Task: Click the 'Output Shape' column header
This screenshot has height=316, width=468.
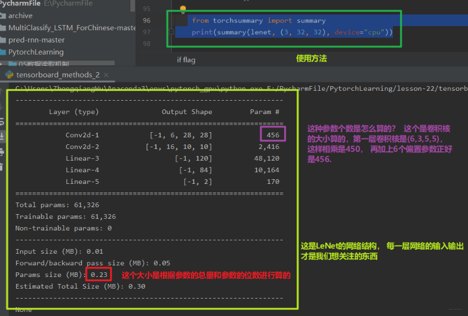Action: coord(187,112)
